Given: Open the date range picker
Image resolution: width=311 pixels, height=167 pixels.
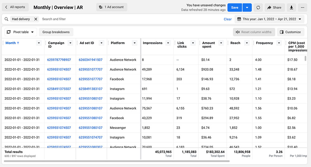Looking at the screenshot, I should click(269, 19).
